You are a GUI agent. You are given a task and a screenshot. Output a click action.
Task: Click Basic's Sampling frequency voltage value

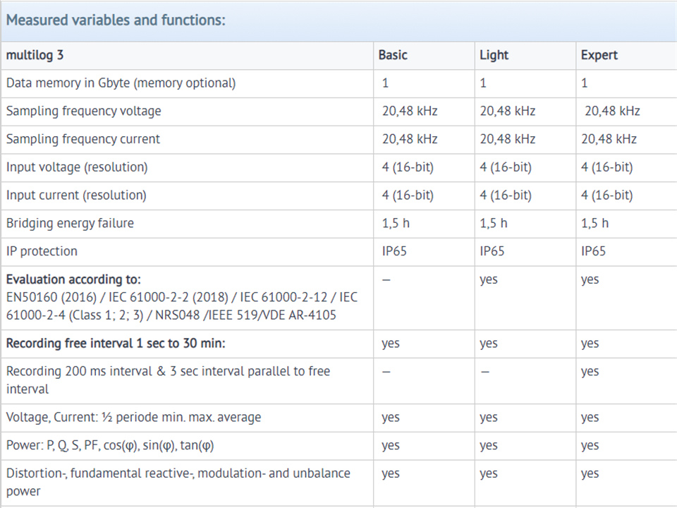tap(410, 111)
